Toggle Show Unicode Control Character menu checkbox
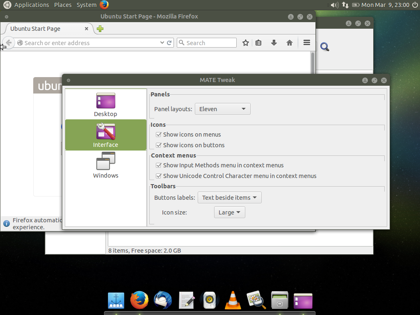Viewport: 420px width, 315px height. pos(159,176)
